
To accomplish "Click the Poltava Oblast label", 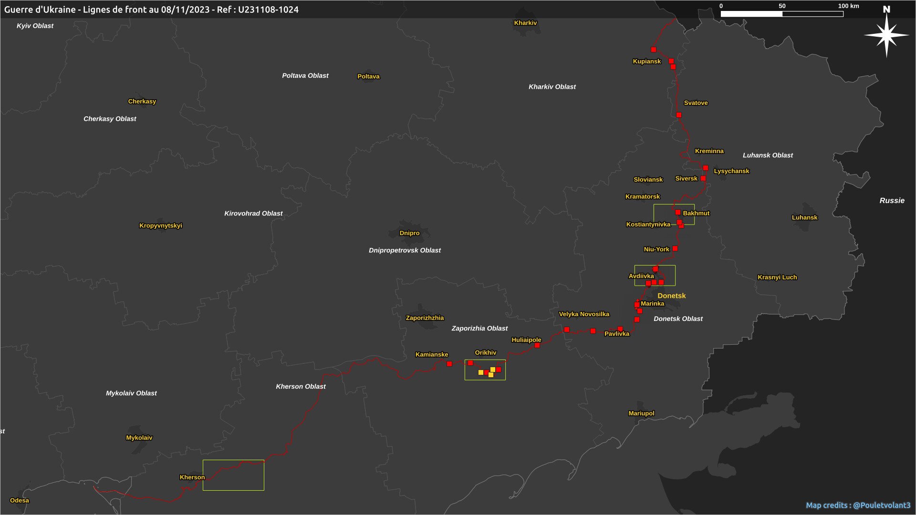I will pyautogui.click(x=305, y=75).
